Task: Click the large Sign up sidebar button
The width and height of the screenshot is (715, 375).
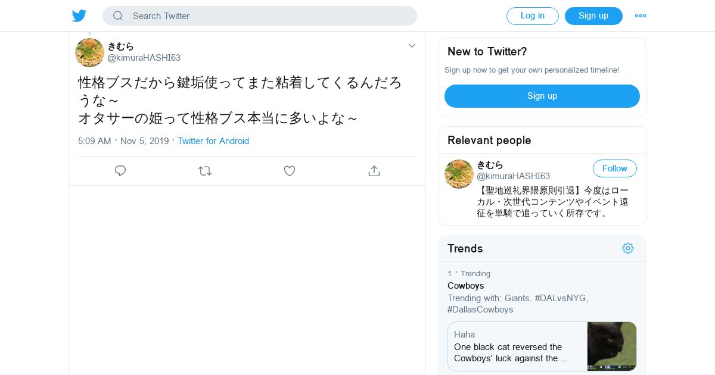Action: click(542, 96)
